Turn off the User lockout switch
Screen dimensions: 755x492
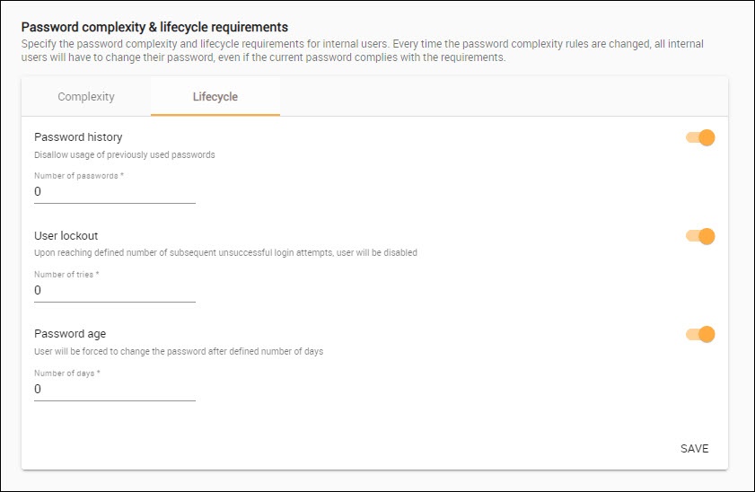point(700,236)
